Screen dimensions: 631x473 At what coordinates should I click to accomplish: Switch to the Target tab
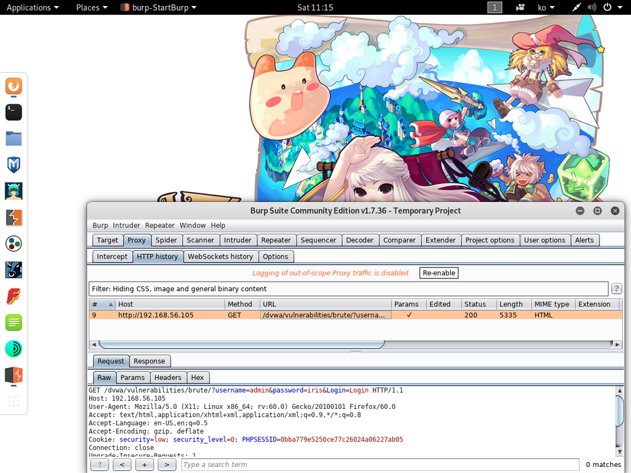coord(107,240)
